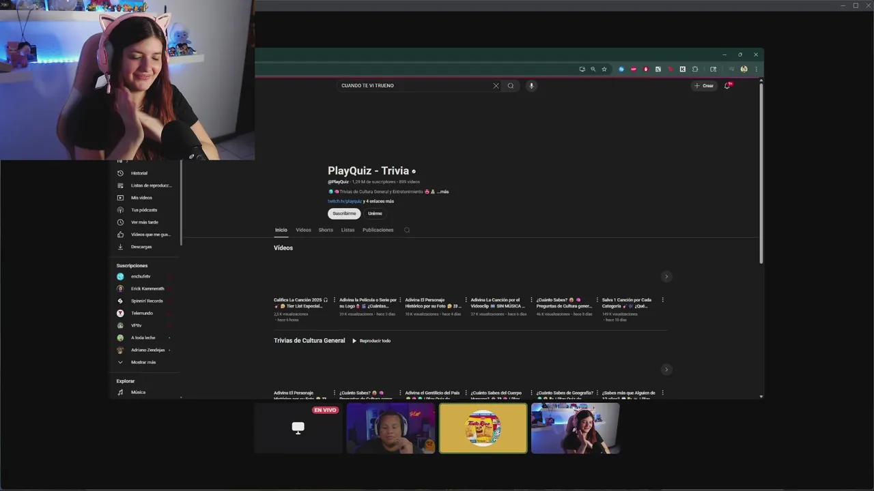This screenshot has width=874, height=491.
Task: Open the 'Trivias de Cultura General' section heading
Action: (x=309, y=340)
